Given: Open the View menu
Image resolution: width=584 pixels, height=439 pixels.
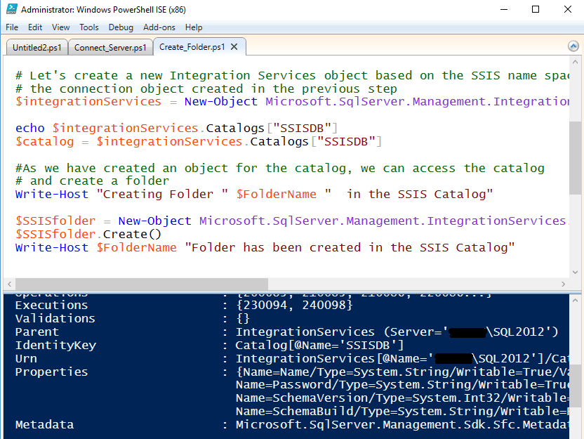Looking at the screenshot, I should 60,27.
